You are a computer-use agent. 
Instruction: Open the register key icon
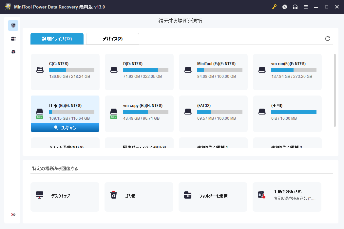(274, 7)
